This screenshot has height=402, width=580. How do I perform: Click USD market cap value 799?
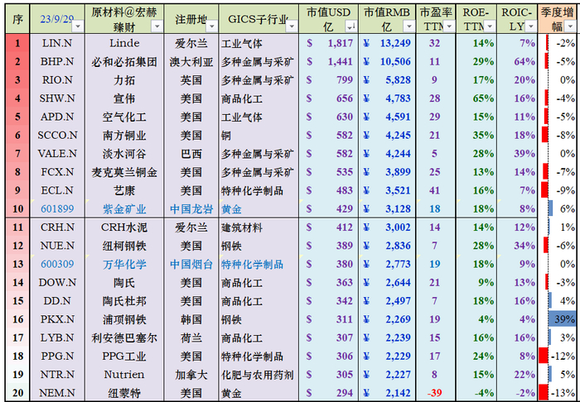pos(345,80)
